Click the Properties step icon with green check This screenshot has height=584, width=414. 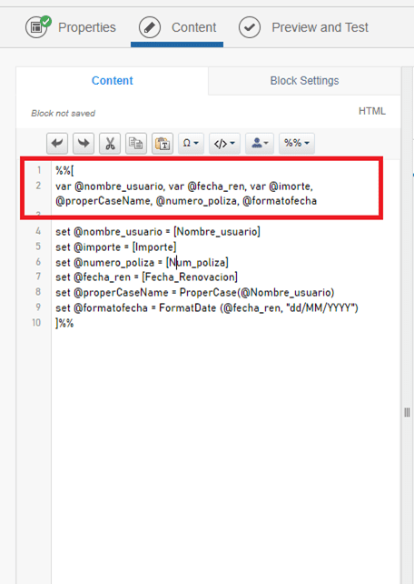pyautogui.click(x=37, y=26)
